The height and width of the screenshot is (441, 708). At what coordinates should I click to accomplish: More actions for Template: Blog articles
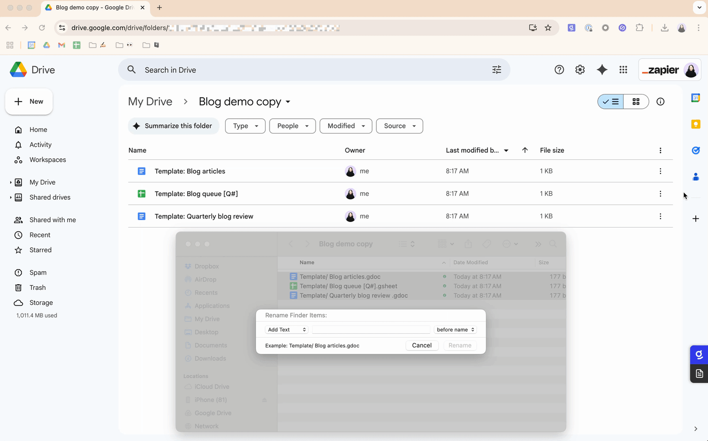660,171
